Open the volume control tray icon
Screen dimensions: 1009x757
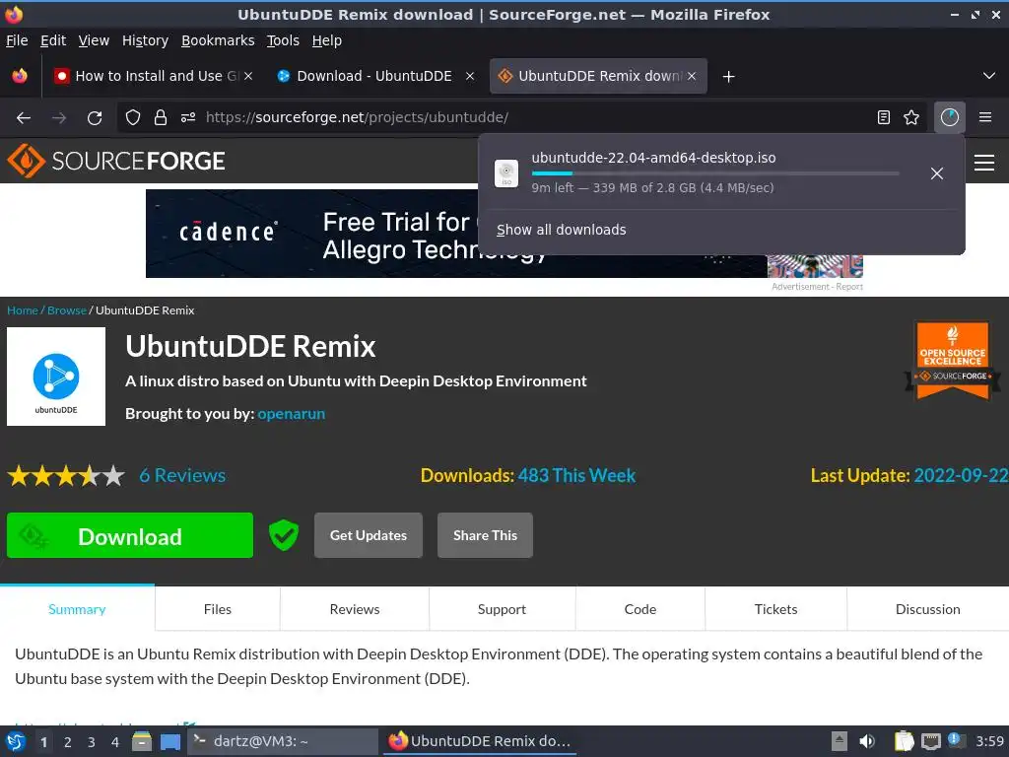pos(867,741)
